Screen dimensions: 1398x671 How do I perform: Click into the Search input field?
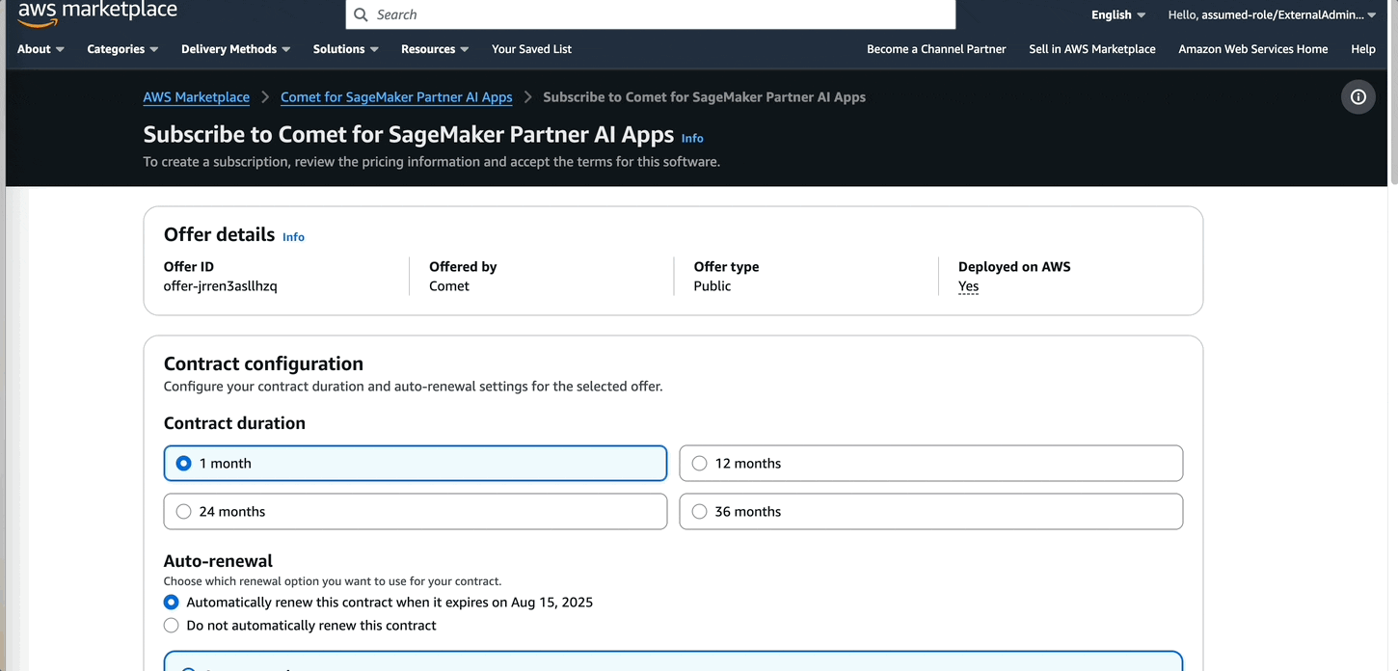tap(656, 14)
